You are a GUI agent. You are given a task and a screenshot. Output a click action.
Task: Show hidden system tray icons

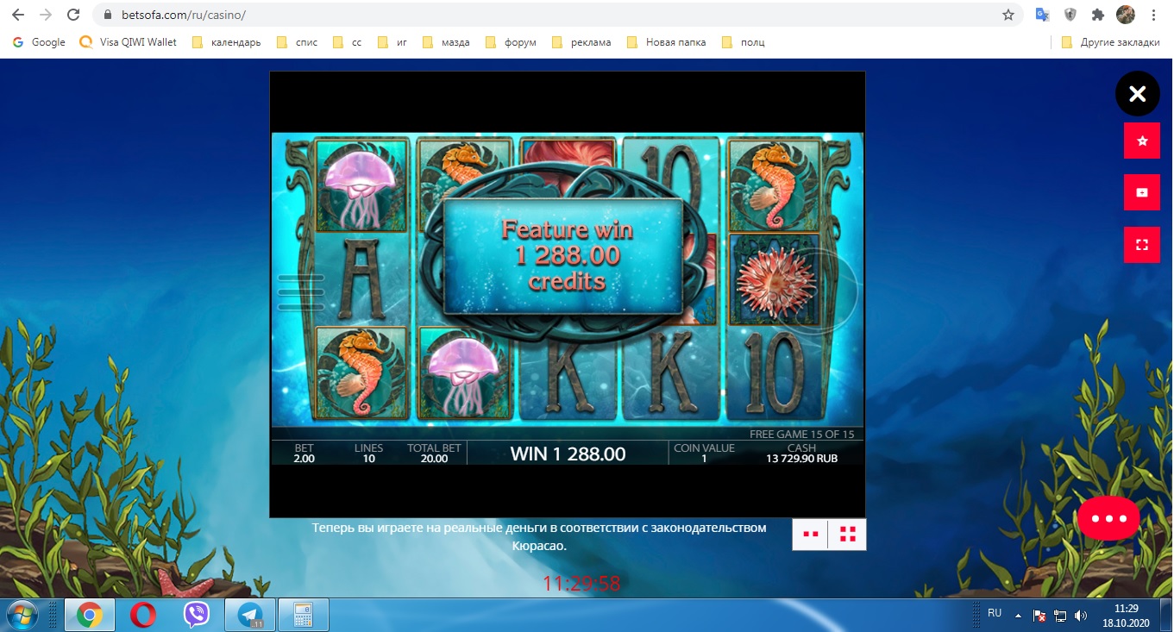[1019, 616]
